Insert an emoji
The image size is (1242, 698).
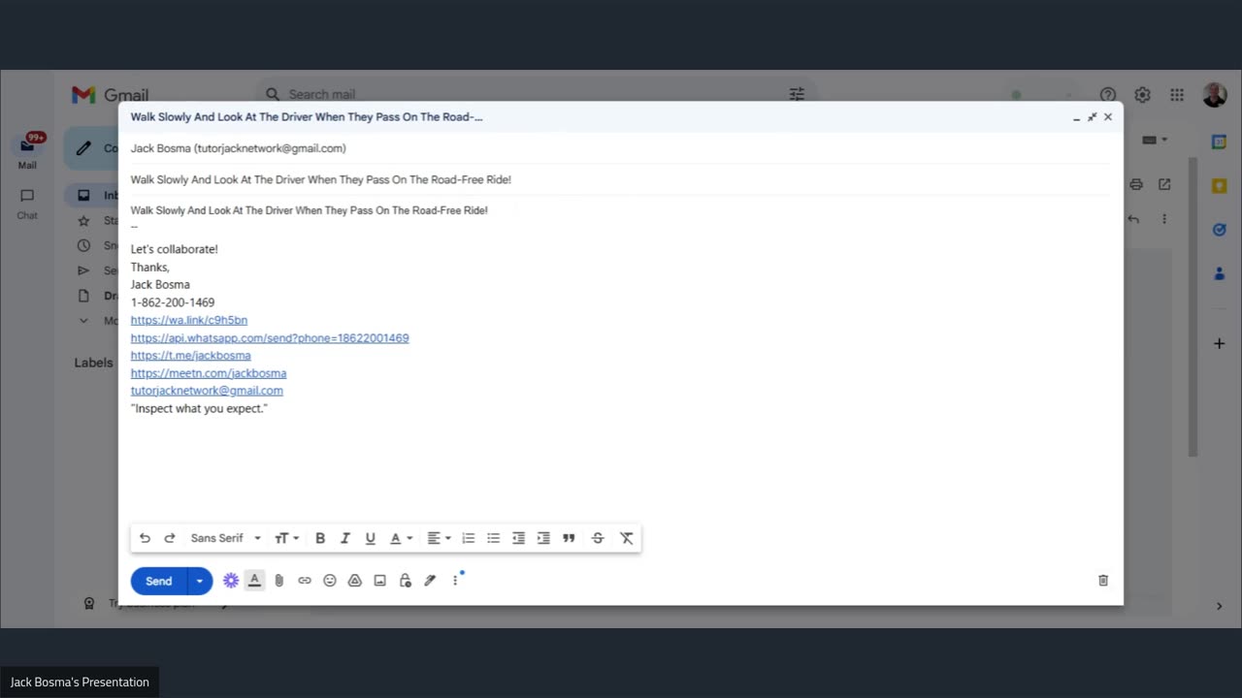pos(330,580)
